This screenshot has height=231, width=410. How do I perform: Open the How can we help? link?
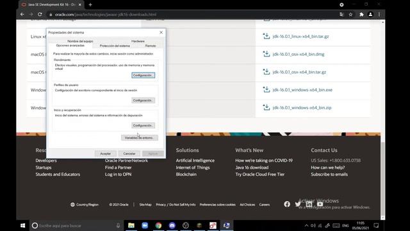pyautogui.click(x=327, y=167)
